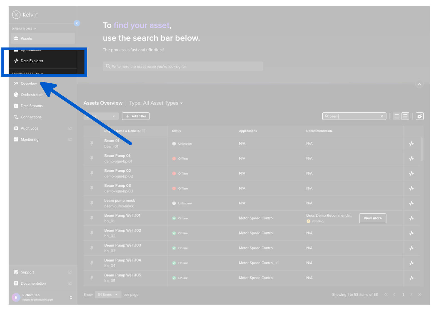Pin the Beam Pump 03 asset
The height and width of the screenshot is (311, 439).
pyautogui.click(x=92, y=188)
